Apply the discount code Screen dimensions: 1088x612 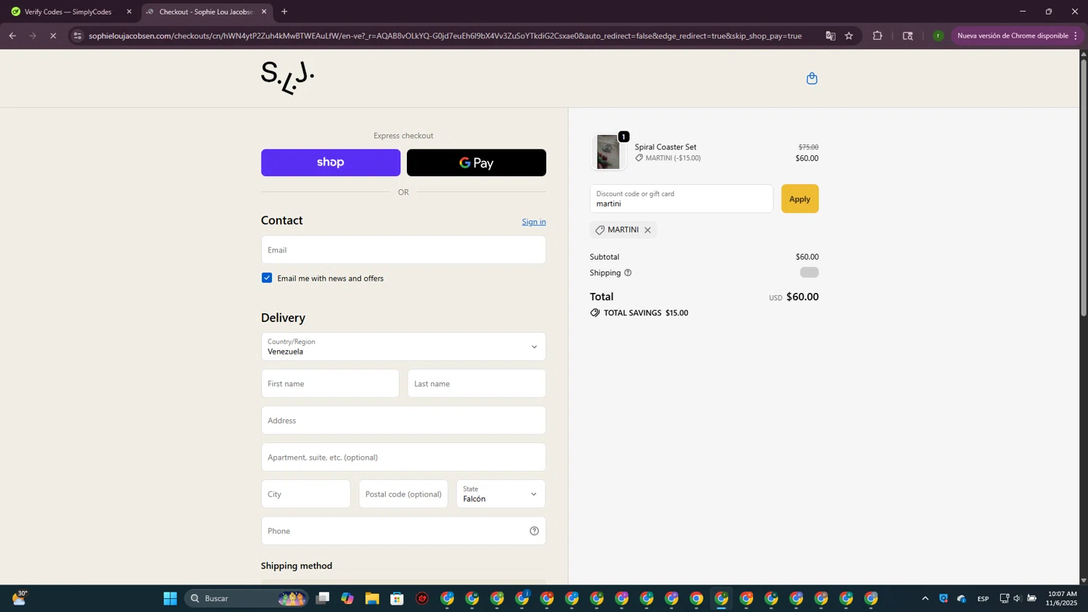799,199
